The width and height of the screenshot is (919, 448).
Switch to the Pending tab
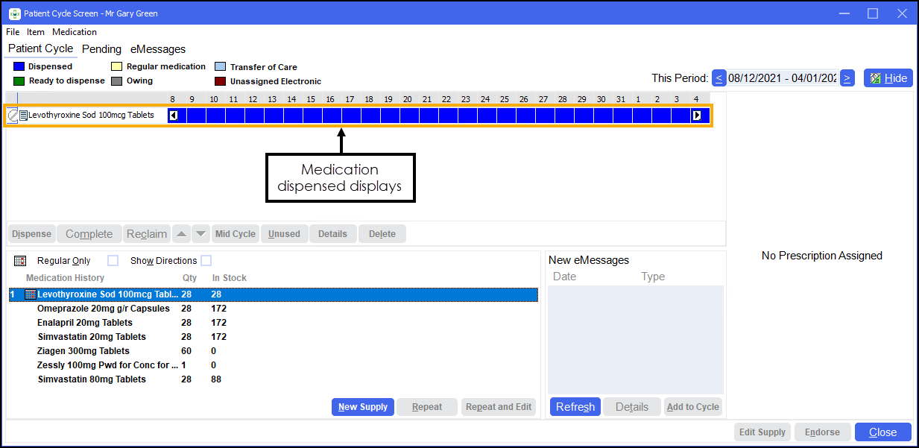coord(101,49)
